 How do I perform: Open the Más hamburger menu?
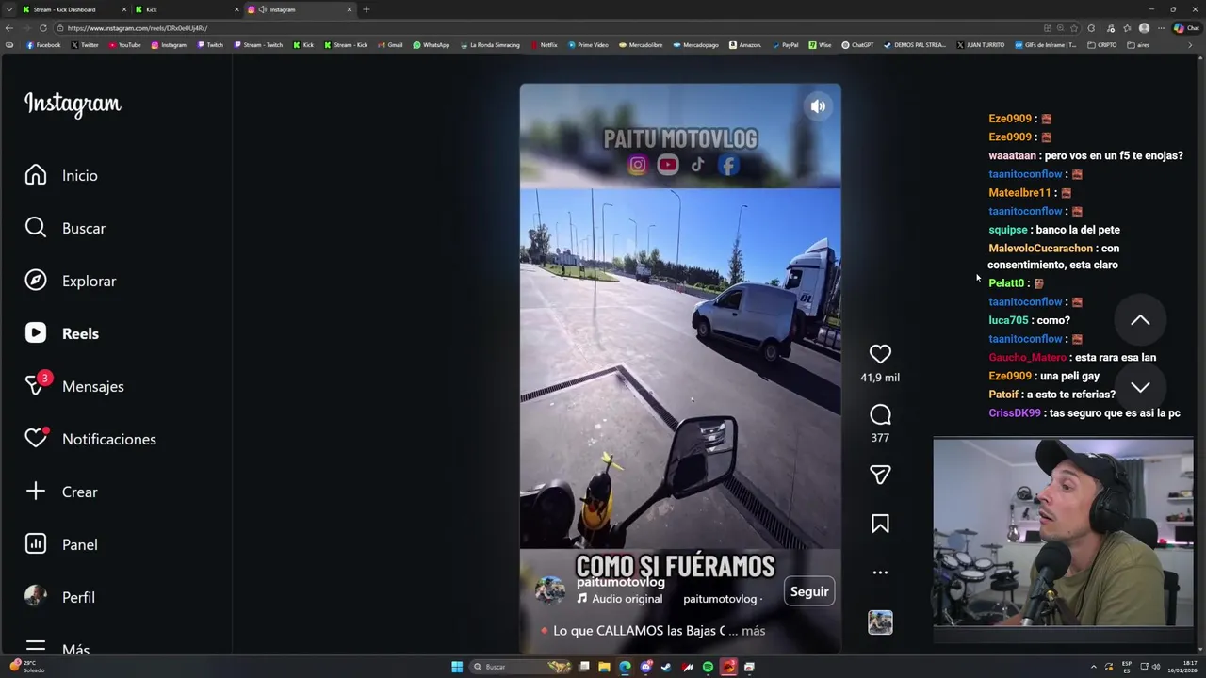pyautogui.click(x=57, y=648)
